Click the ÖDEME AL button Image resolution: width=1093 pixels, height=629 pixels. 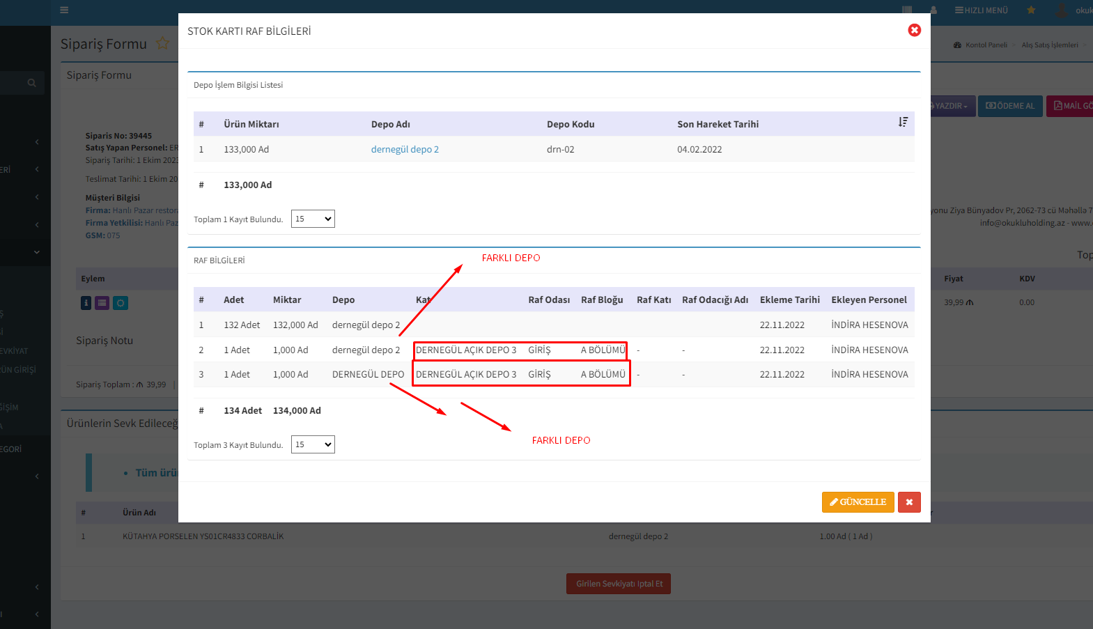[x=1010, y=106]
